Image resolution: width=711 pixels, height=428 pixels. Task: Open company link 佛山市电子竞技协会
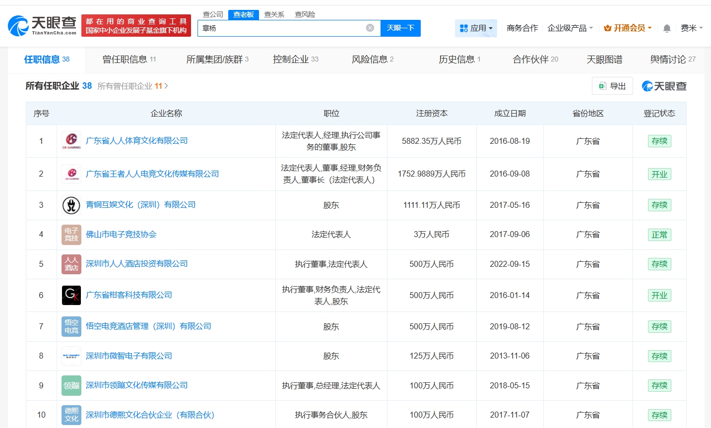pyautogui.click(x=121, y=235)
